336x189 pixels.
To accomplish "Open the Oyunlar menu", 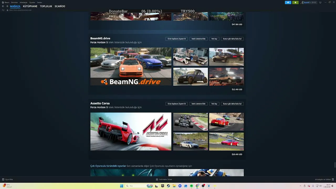I will click(32, 2).
